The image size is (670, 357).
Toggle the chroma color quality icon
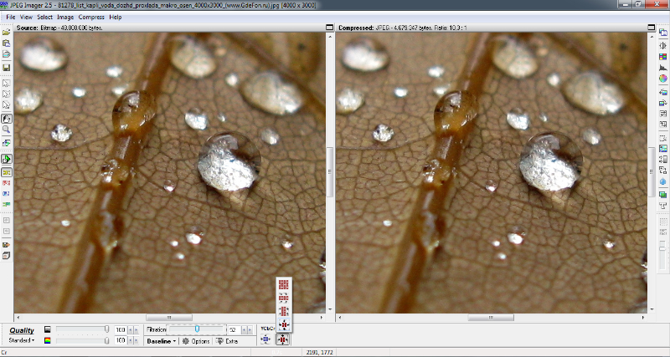coord(48,340)
